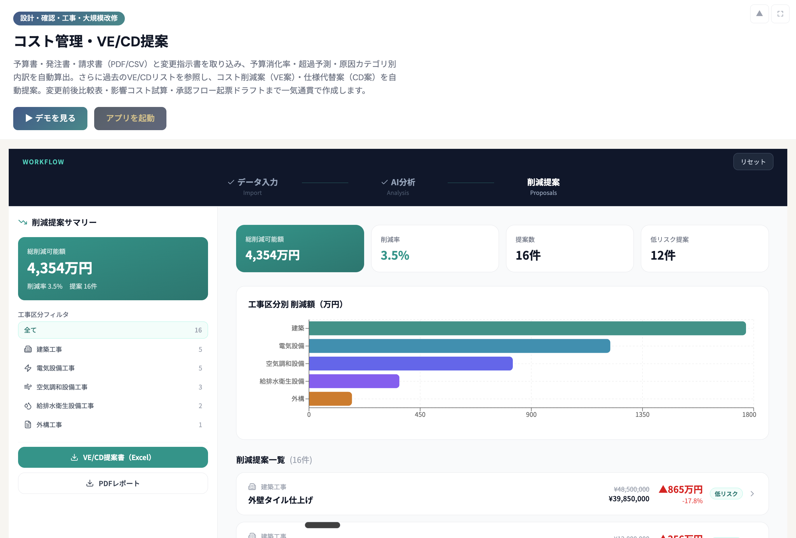Click the orange 外構 bar in chart
Screen dimensions: 796x538
[x=331, y=399]
